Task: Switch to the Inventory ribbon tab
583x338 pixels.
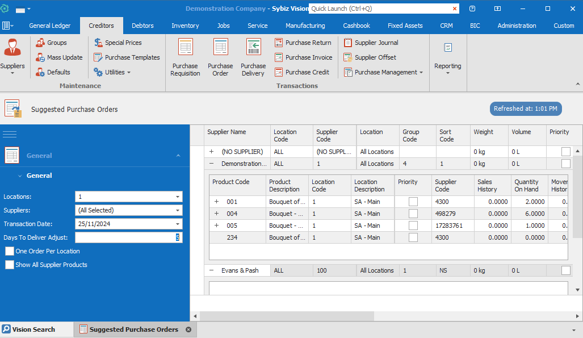Action: (x=185, y=26)
